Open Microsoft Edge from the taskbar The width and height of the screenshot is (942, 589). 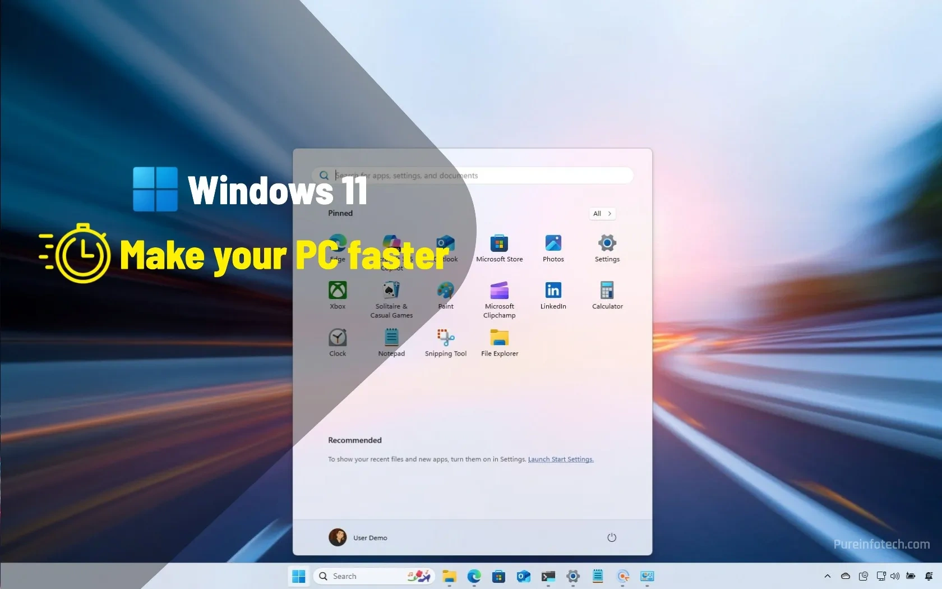[474, 576]
